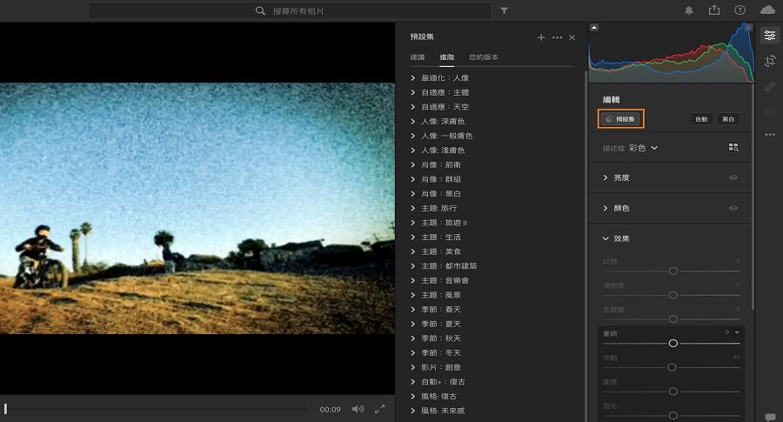Select the masking tool icon
Image resolution: width=783 pixels, height=422 pixels.
770,112
